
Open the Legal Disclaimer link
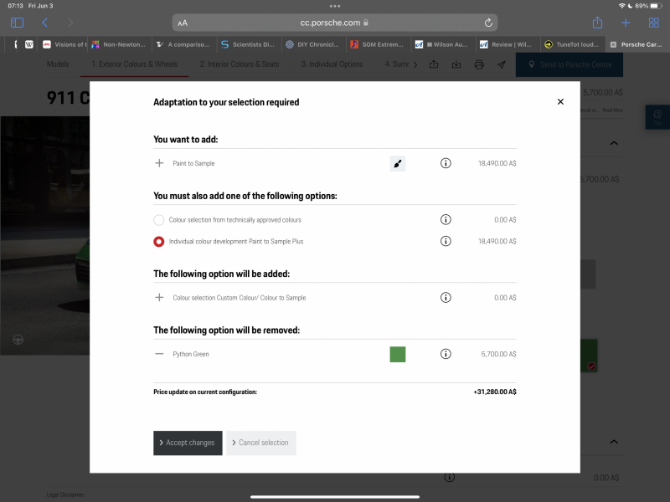pos(65,494)
